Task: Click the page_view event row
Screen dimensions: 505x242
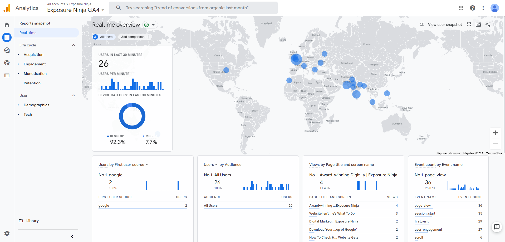Action: click(448, 206)
